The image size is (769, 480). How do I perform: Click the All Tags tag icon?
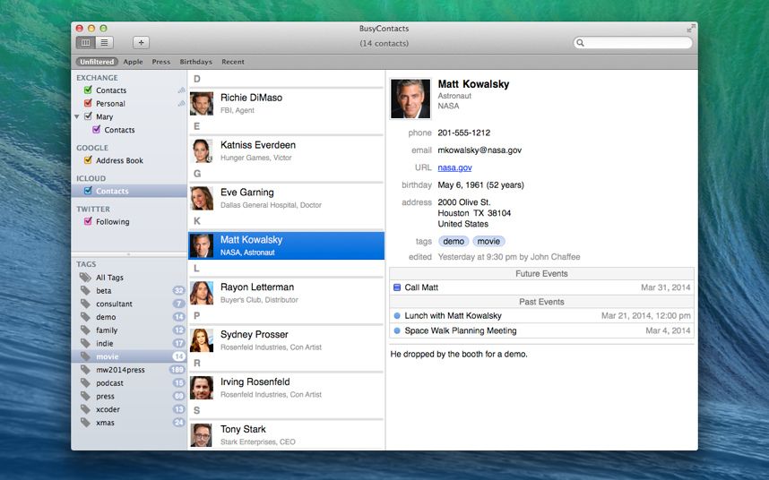pos(85,278)
